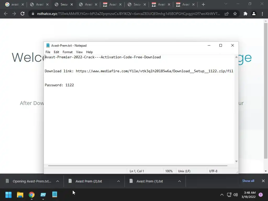The image size is (268, 201).
Task: Click Notepad icon on taskbar
Action: 54,194
